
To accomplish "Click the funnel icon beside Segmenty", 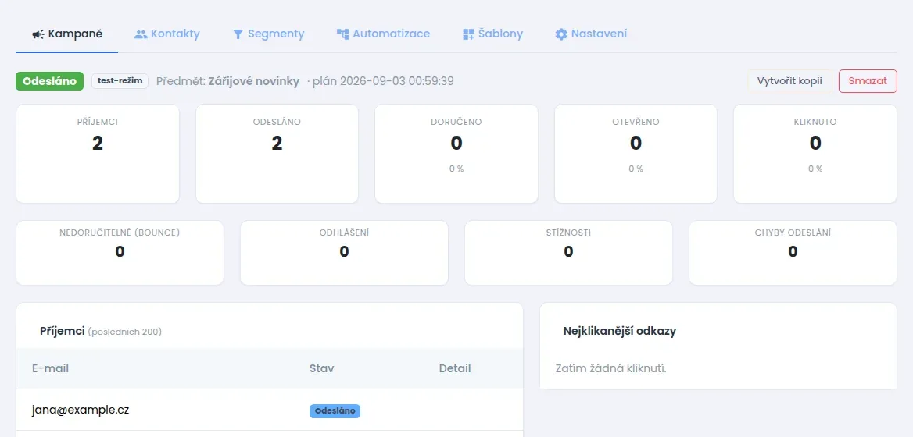I will click(238, 34).
